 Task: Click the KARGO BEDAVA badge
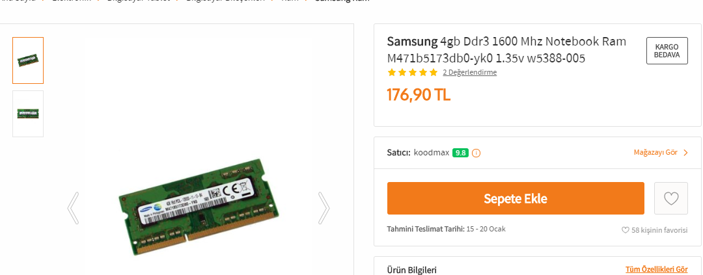click(x=667, y=51)
